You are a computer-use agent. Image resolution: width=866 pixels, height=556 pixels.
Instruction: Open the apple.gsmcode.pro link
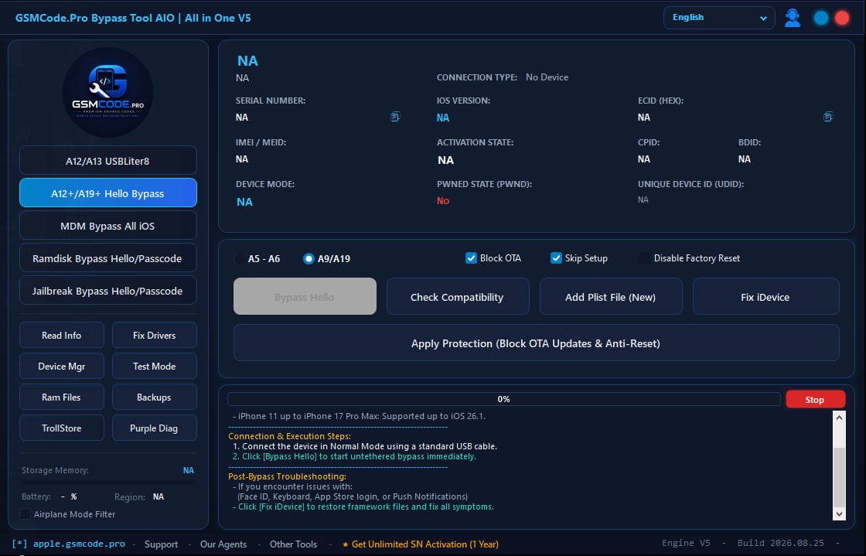79,544
